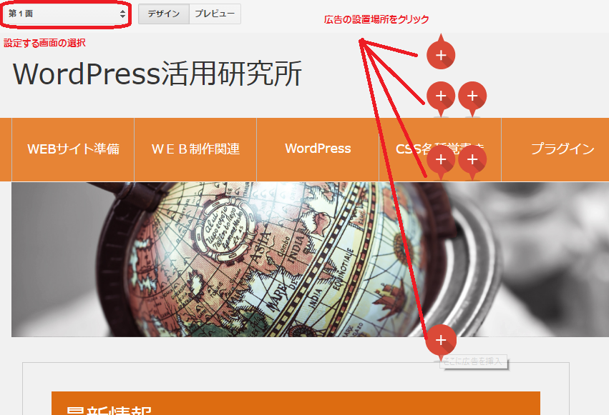Select the WordPress navigation menu item
The width and height of the screenshot is (609, 415).
318,149
